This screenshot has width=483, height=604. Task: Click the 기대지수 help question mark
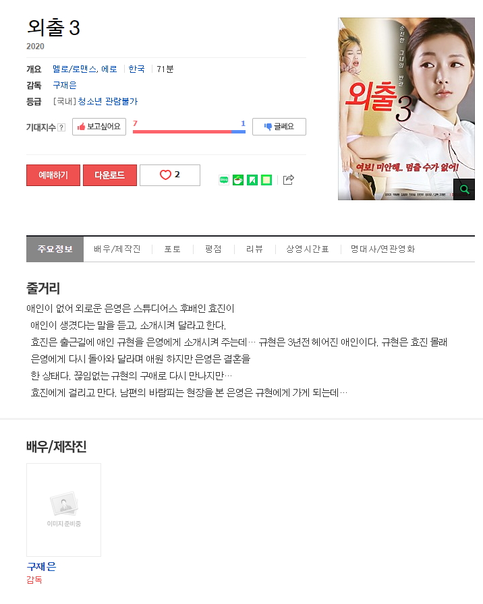coord(61,127)
